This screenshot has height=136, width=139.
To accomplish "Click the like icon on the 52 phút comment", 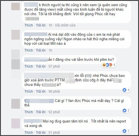I will 125,110.
